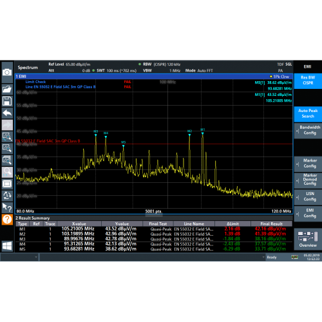Open the Bandwidth Config softkey
Screen dimensions: 322x322
[308, 130]
